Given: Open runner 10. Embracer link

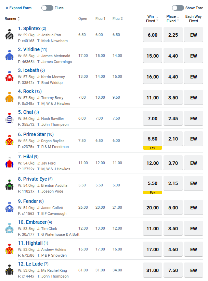Looking at the screenshot, I should [x=32, y=222].
